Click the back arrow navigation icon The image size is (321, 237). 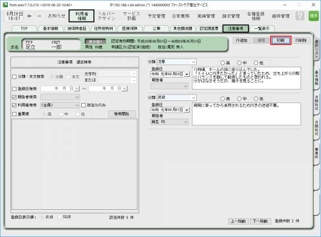pyautogui.click(x=29, y=16)
